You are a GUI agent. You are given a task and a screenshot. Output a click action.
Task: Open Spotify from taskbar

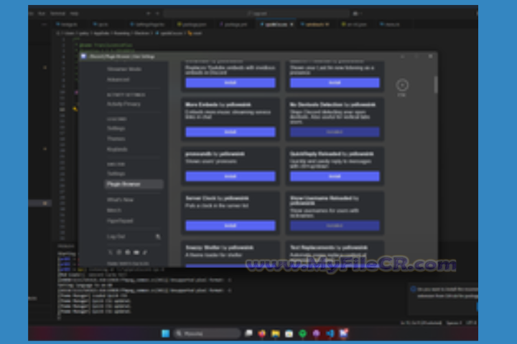point(302,333)
